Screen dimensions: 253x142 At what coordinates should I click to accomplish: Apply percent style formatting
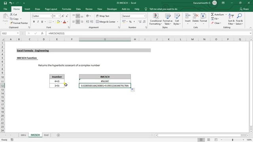click(x=130, y=22)
